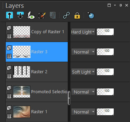Hide the Copy of Raster 1 layer
The width and height of the screenshot is (130, 122).
pyautogui.click(x=9, y=36)
